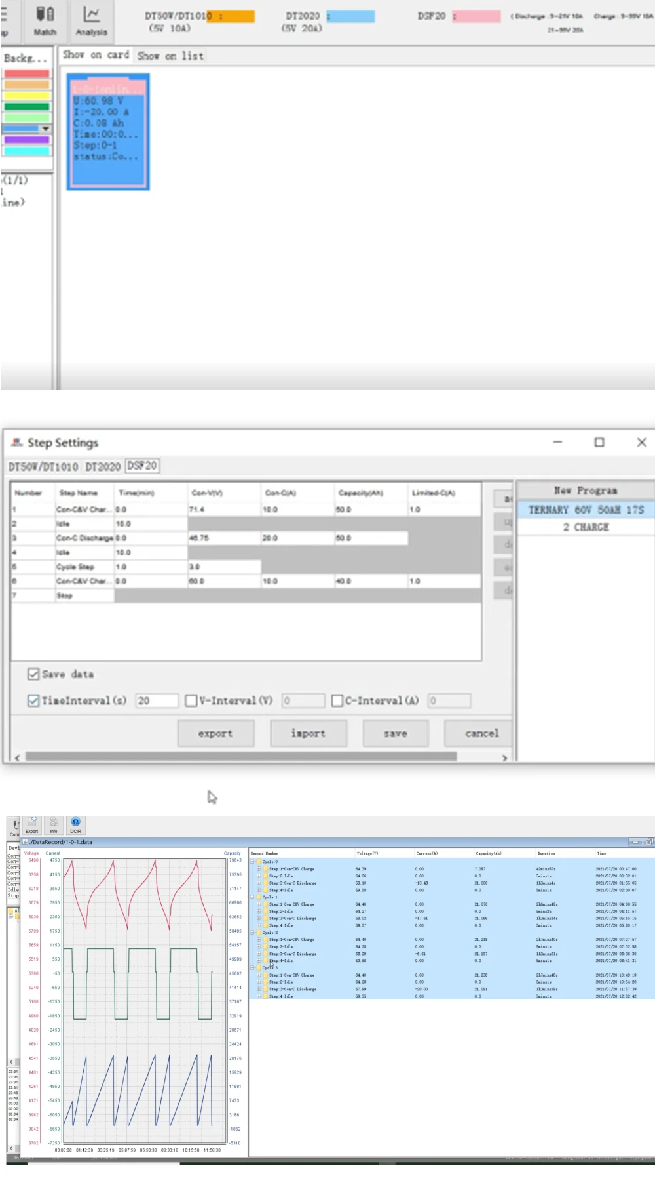Pick the cyan background swatch
655x1189 pixels.
coord(26,151)
